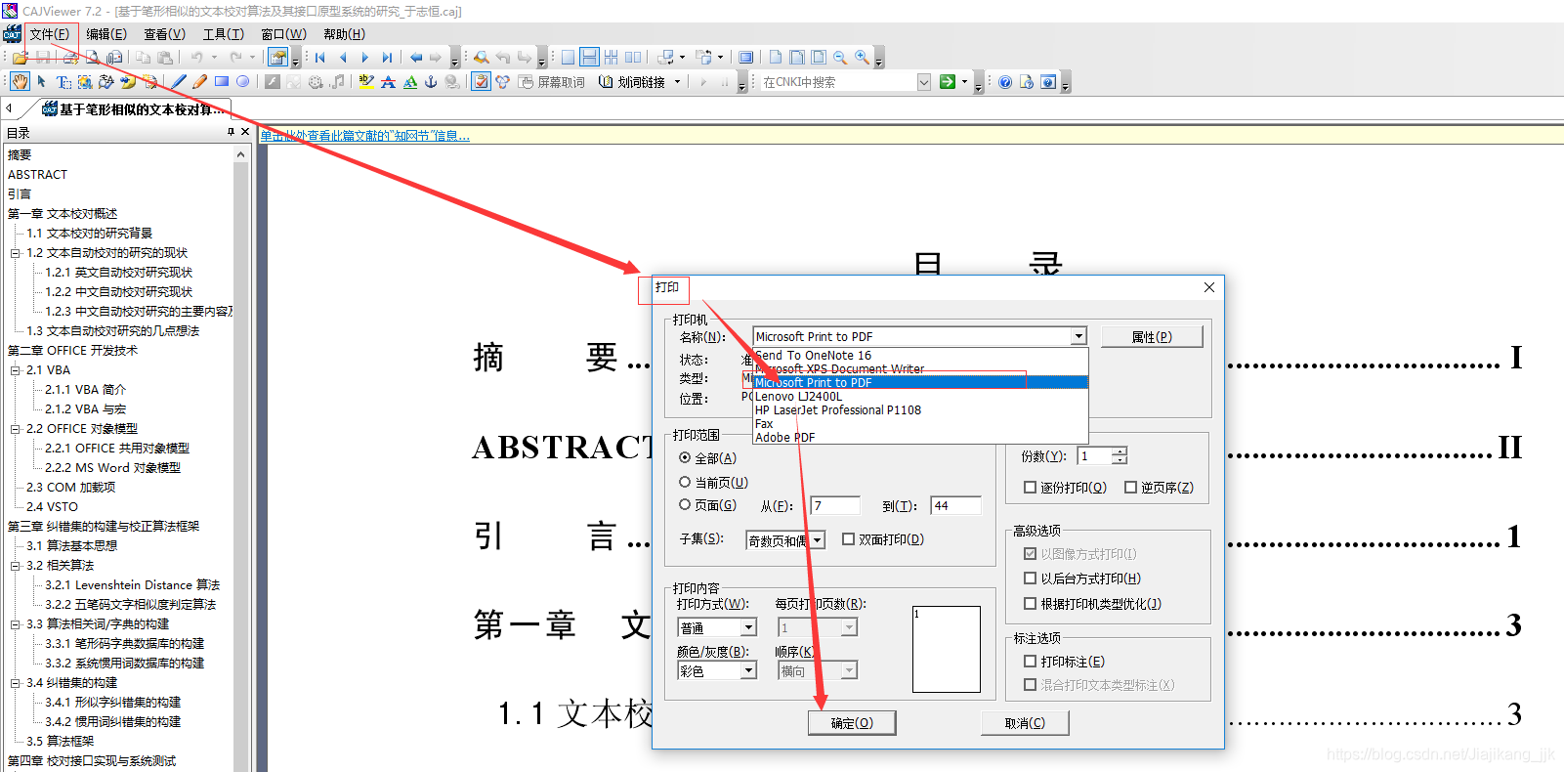
Task: Enable the 打印标注 checkbox
Action: [x=1030, y=662]
